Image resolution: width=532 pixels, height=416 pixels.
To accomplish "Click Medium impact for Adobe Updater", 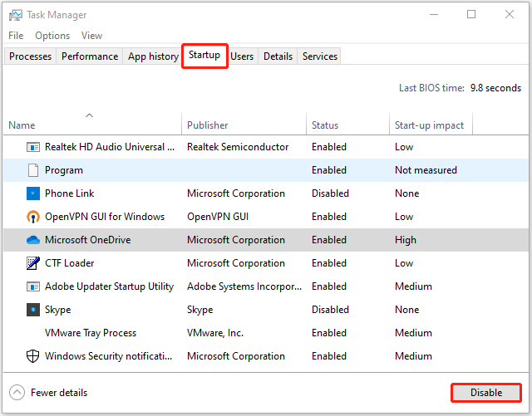I will [x=413, y=286].
